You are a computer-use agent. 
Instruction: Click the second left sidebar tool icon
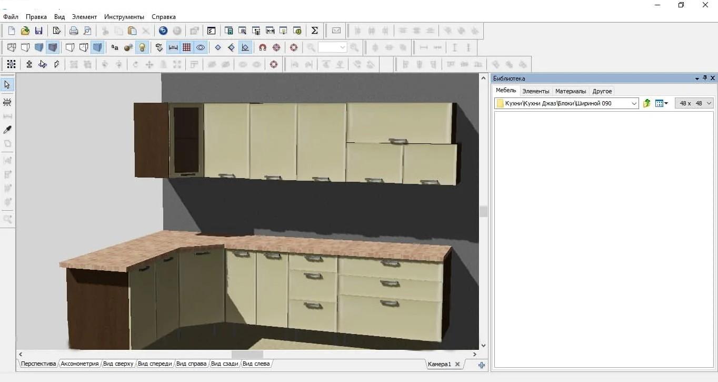tap(7, 102)
